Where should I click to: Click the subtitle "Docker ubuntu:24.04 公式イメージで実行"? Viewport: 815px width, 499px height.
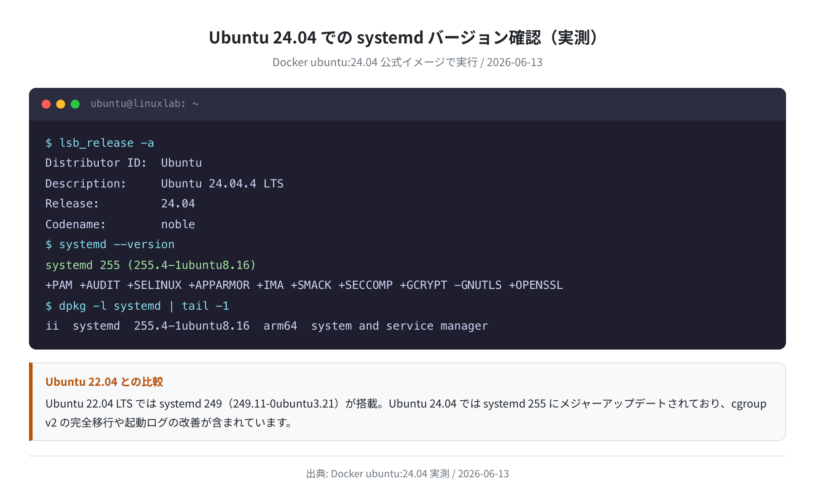(375, 62)
